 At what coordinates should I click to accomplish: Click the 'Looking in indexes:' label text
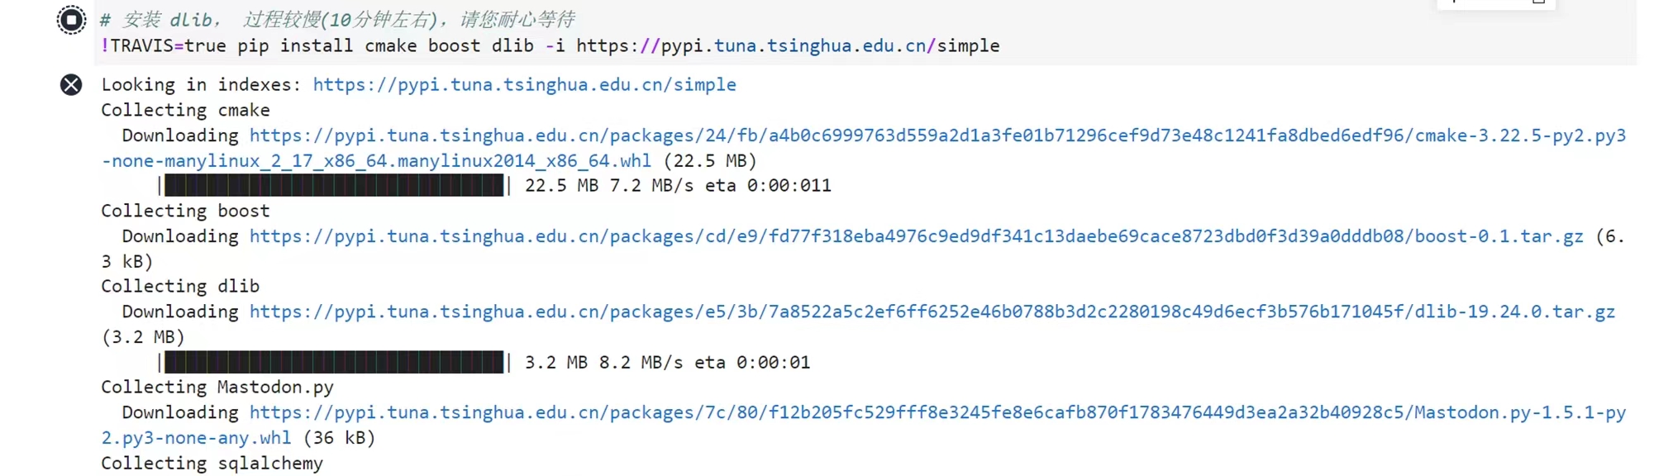click(196, 84)
